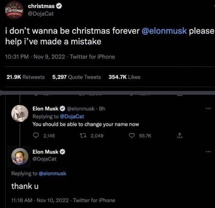Screen dimensions: 215x208
Task: Click the verified badge next to christmas name
Action: pos(59,6)
